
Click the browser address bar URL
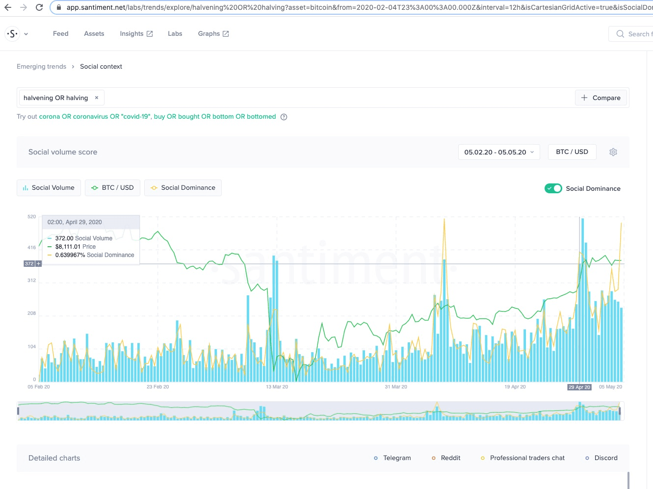359,8
